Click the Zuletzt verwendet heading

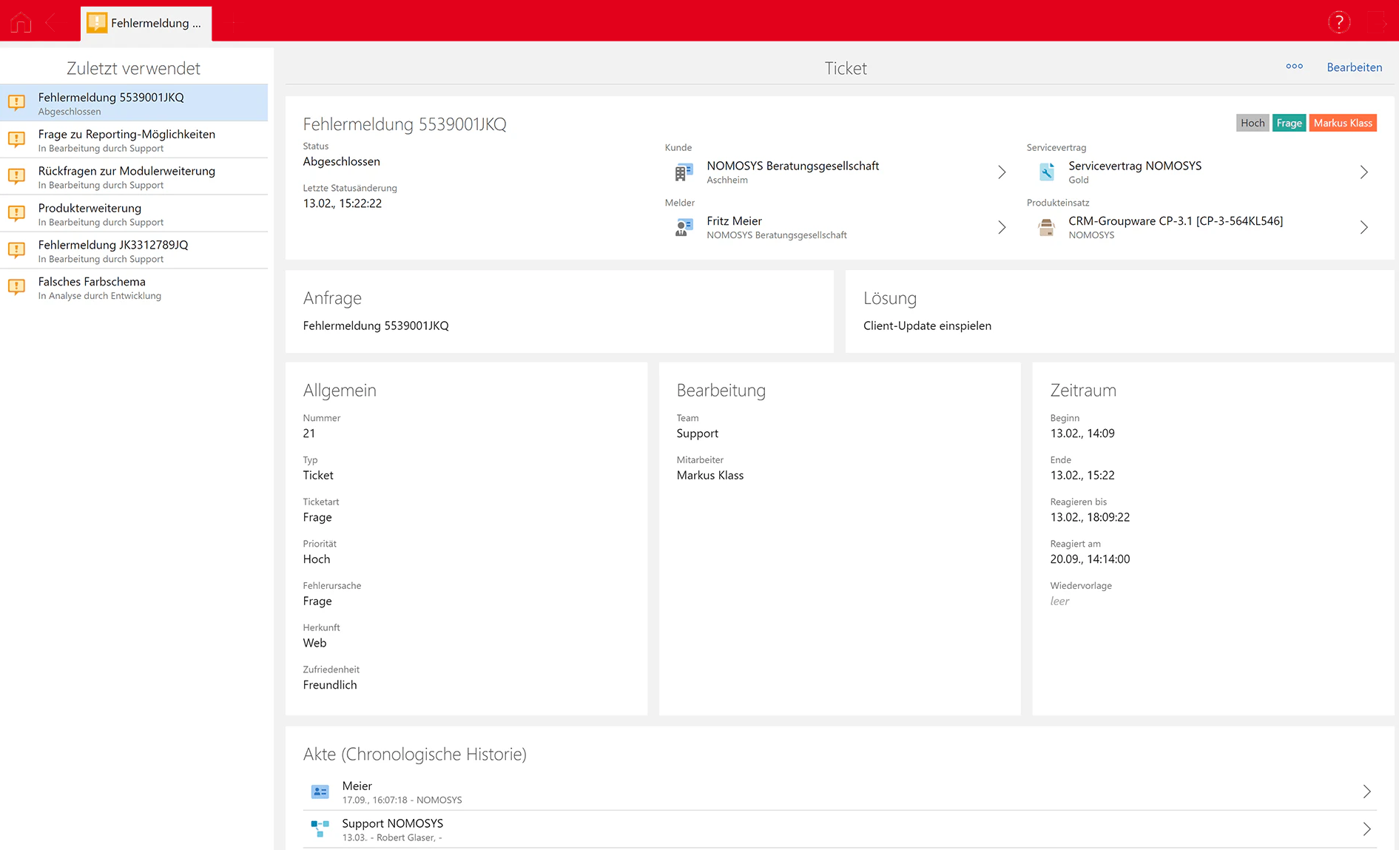(133, 68)
